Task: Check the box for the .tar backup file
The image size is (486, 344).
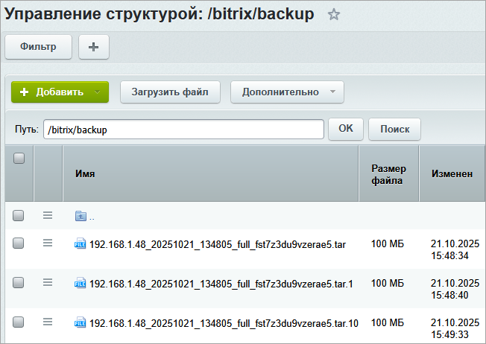Action: click(19, 243)
